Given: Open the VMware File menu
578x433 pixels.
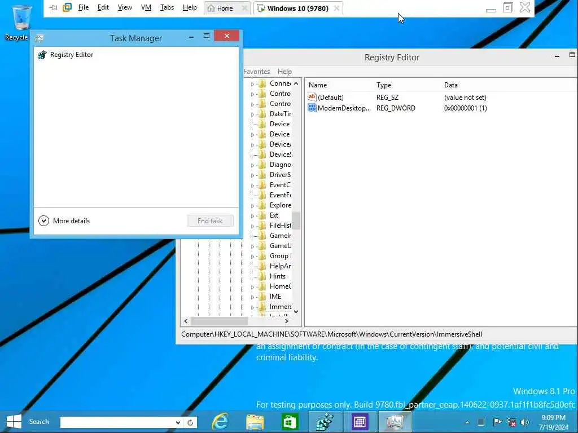Looking at the screenshot, I should click(84, 7).
